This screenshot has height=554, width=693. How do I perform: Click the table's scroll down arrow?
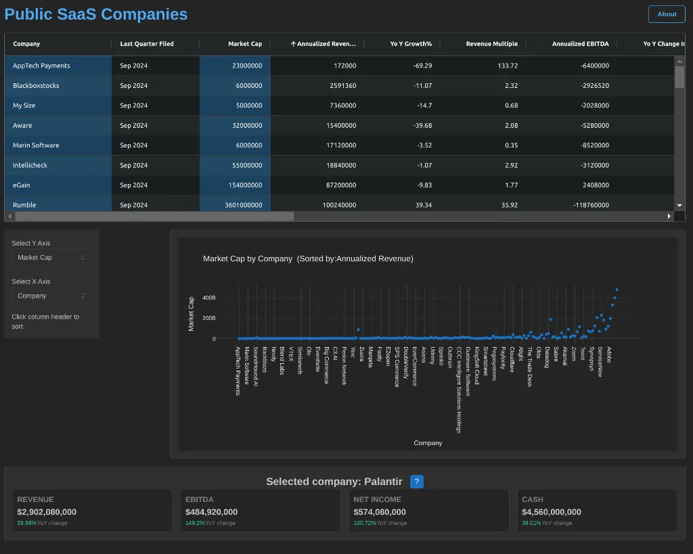pyautogui.click(x=679, y=205)
